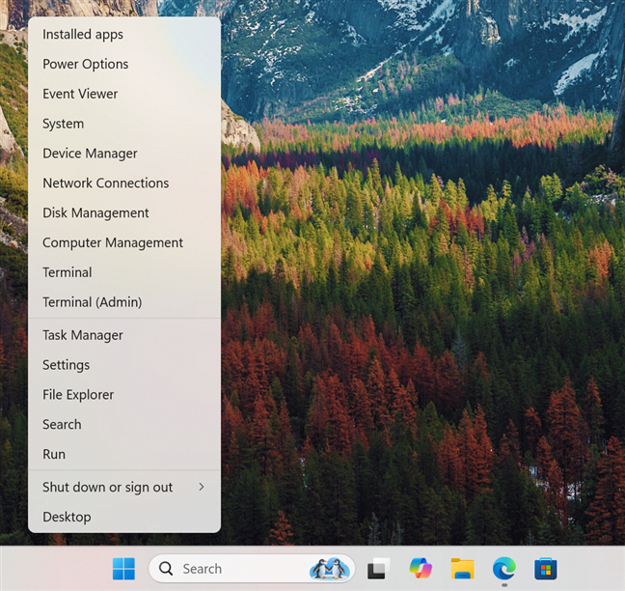Open Device Manager
The image size is (625, 591).
coord(124,154)
